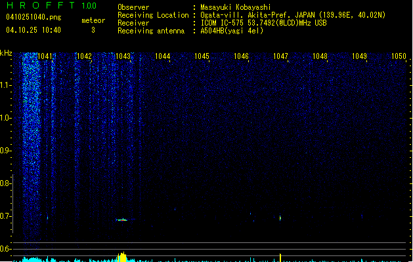Click time marker 1043
Viewport: 413px width, 262px height.
123,56
